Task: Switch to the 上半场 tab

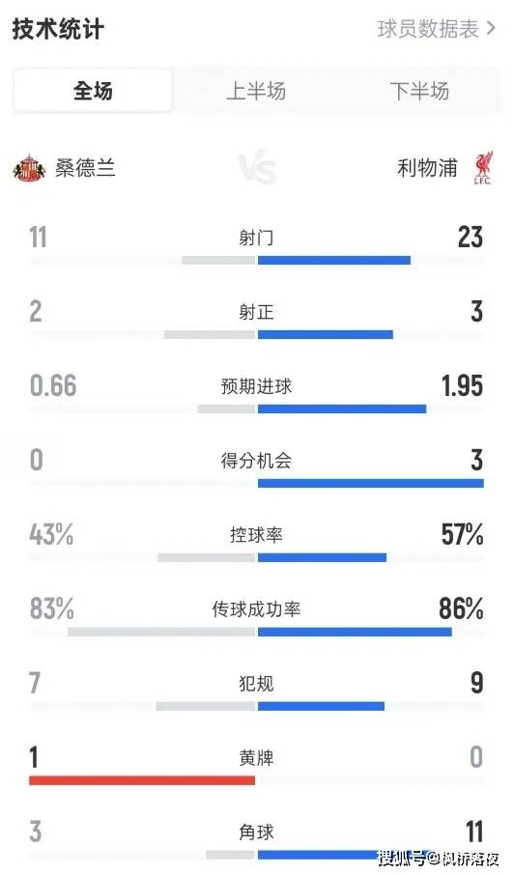Action: click(256, 91)
